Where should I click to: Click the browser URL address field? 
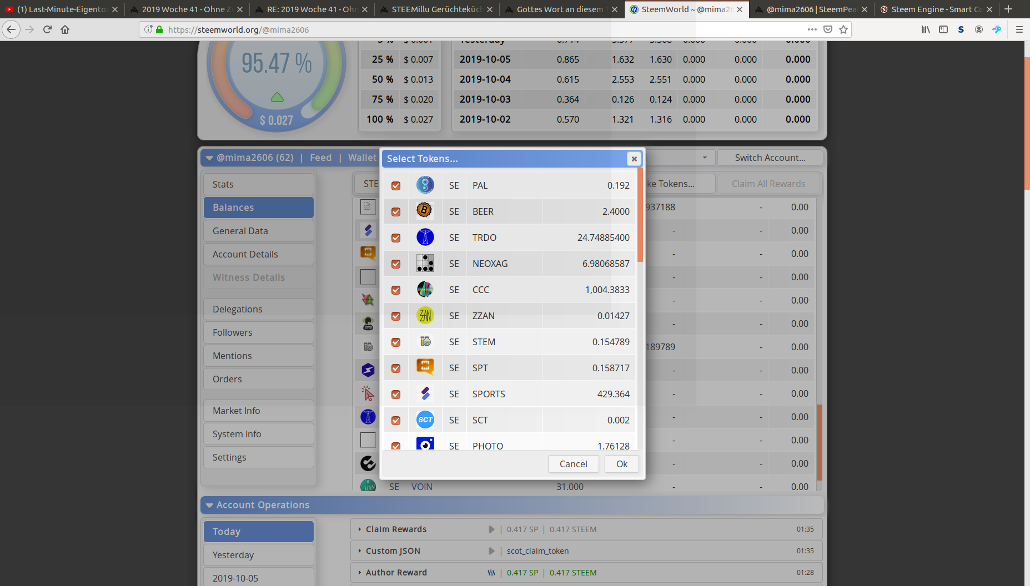[472, 29]
